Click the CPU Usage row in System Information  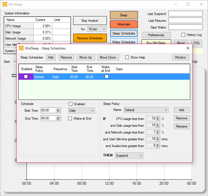coord(37,26)
